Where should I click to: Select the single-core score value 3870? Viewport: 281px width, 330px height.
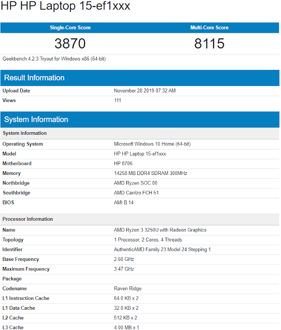coord(70,44)
